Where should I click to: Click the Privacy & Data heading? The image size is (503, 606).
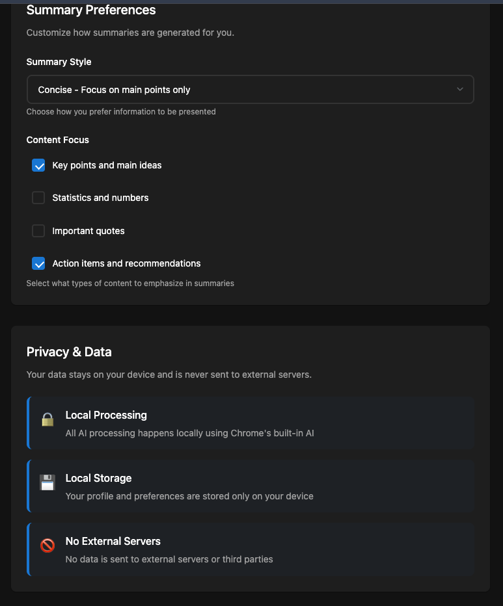(69, 352)
